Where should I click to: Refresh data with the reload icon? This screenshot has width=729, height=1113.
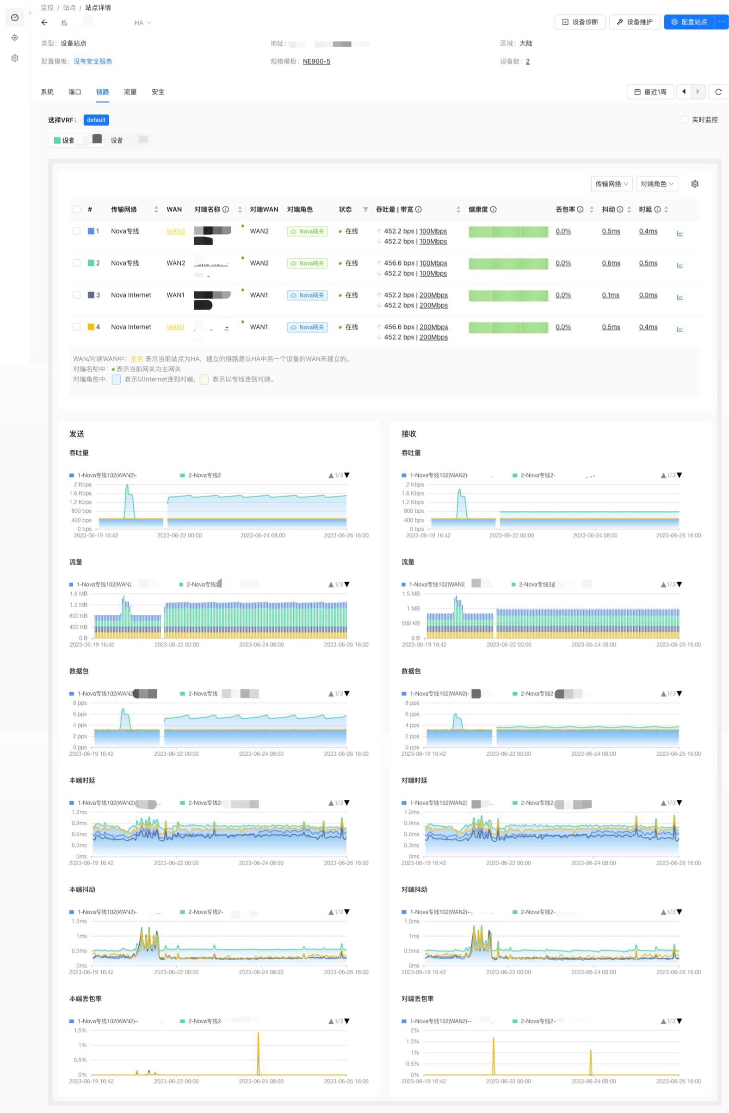point(718,92)
